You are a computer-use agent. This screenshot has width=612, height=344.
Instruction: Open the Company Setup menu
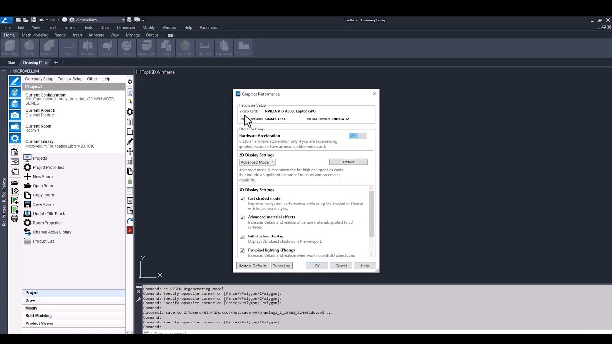click(x=39, y=79)
